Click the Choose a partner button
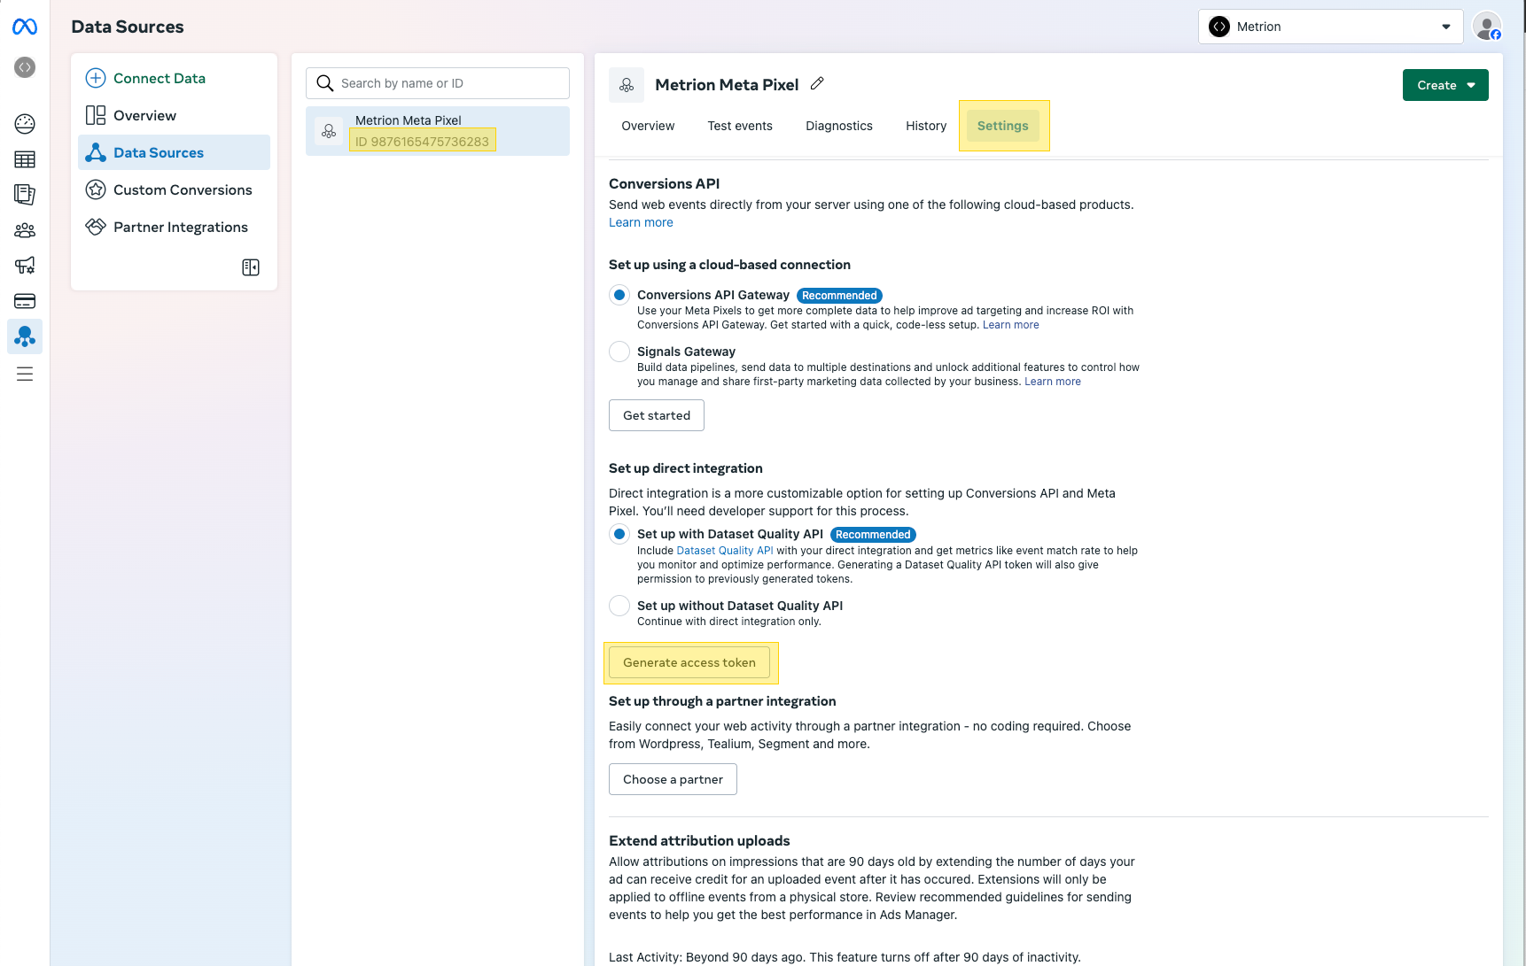The image size is (1526, 966). point(673,779)
